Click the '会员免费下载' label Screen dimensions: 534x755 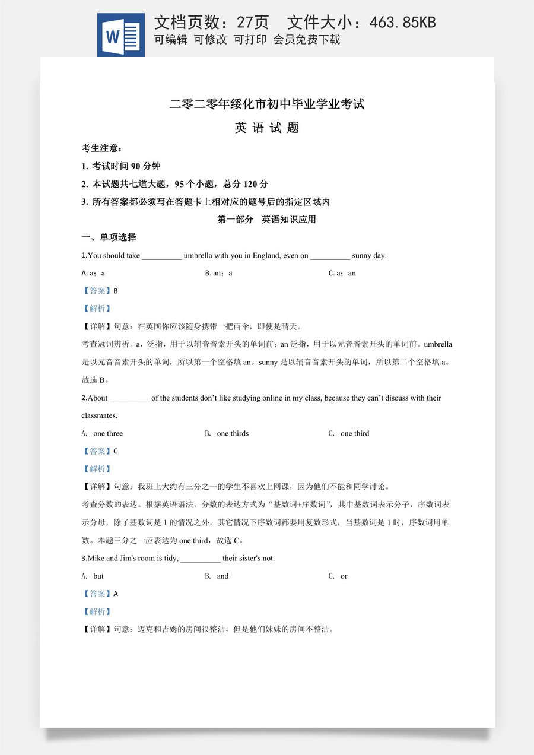pos(307,40)
